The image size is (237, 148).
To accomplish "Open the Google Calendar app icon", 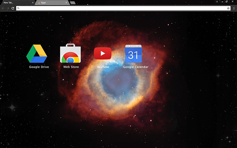I will tap(133, 54).
